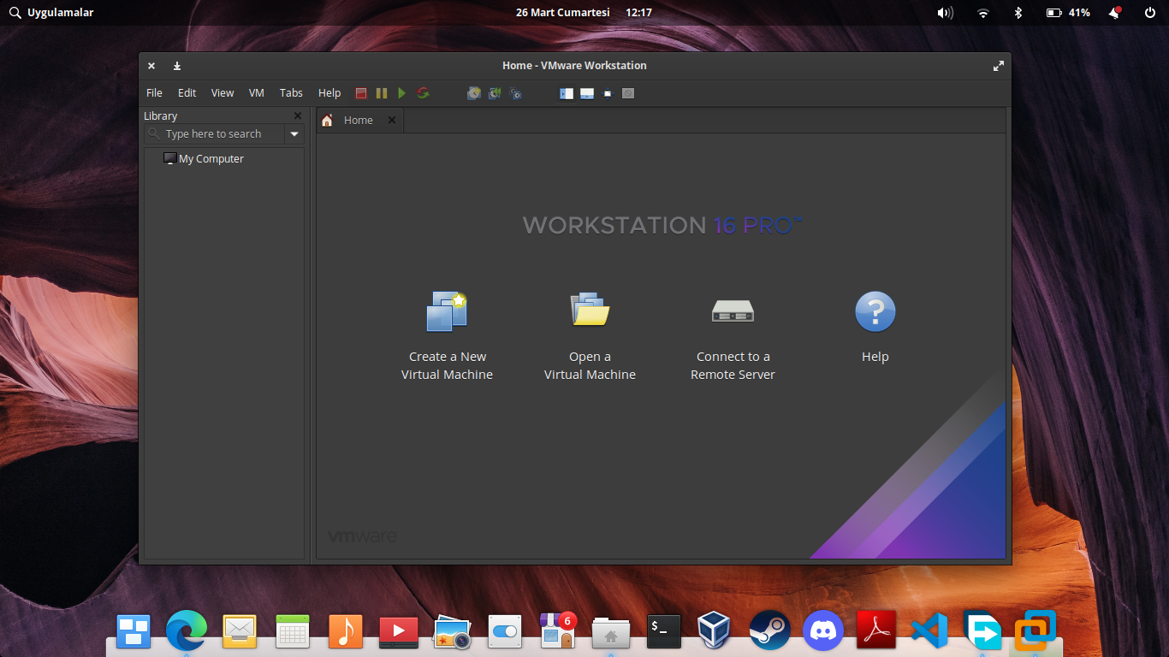
Task: Toggle full screen mode toolbar icon
Action: tap(608, 93)
